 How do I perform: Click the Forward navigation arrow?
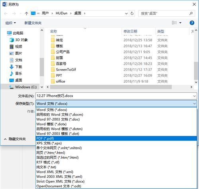pyautogui.click(x=14, y=14)
